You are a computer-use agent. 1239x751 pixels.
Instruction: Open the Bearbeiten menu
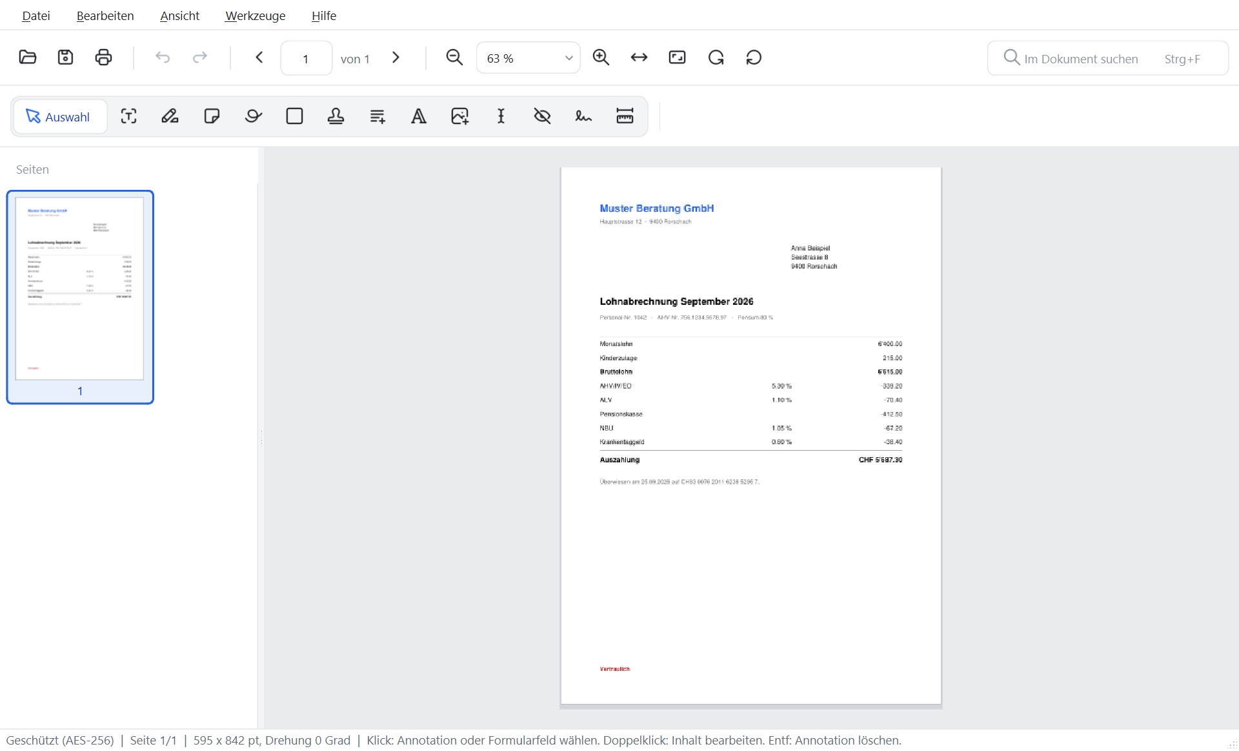105,15
